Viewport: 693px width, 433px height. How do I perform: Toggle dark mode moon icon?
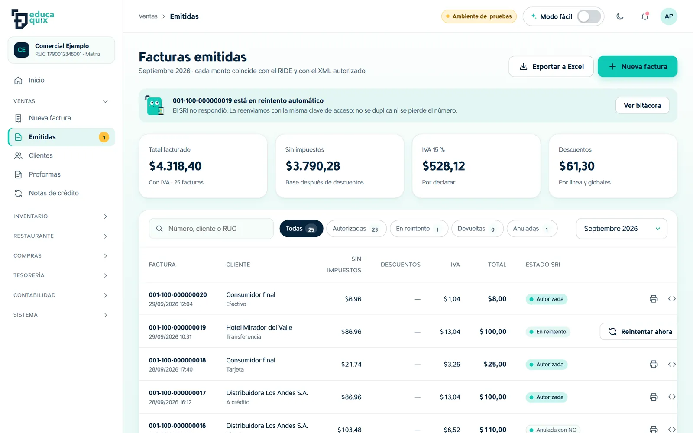(620, 16)
